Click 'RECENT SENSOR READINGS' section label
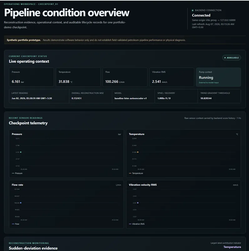Screen dimensions: 249x251 click(26, 118)
